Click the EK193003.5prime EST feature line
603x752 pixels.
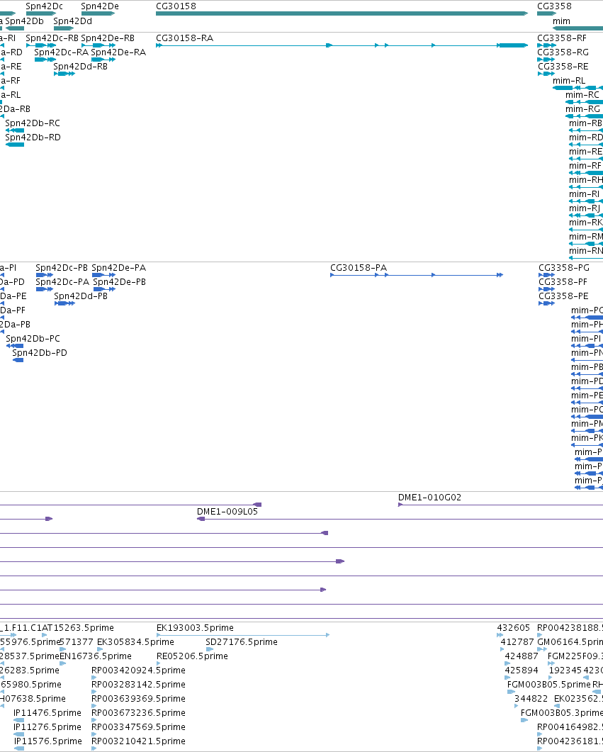click(243, 635)
